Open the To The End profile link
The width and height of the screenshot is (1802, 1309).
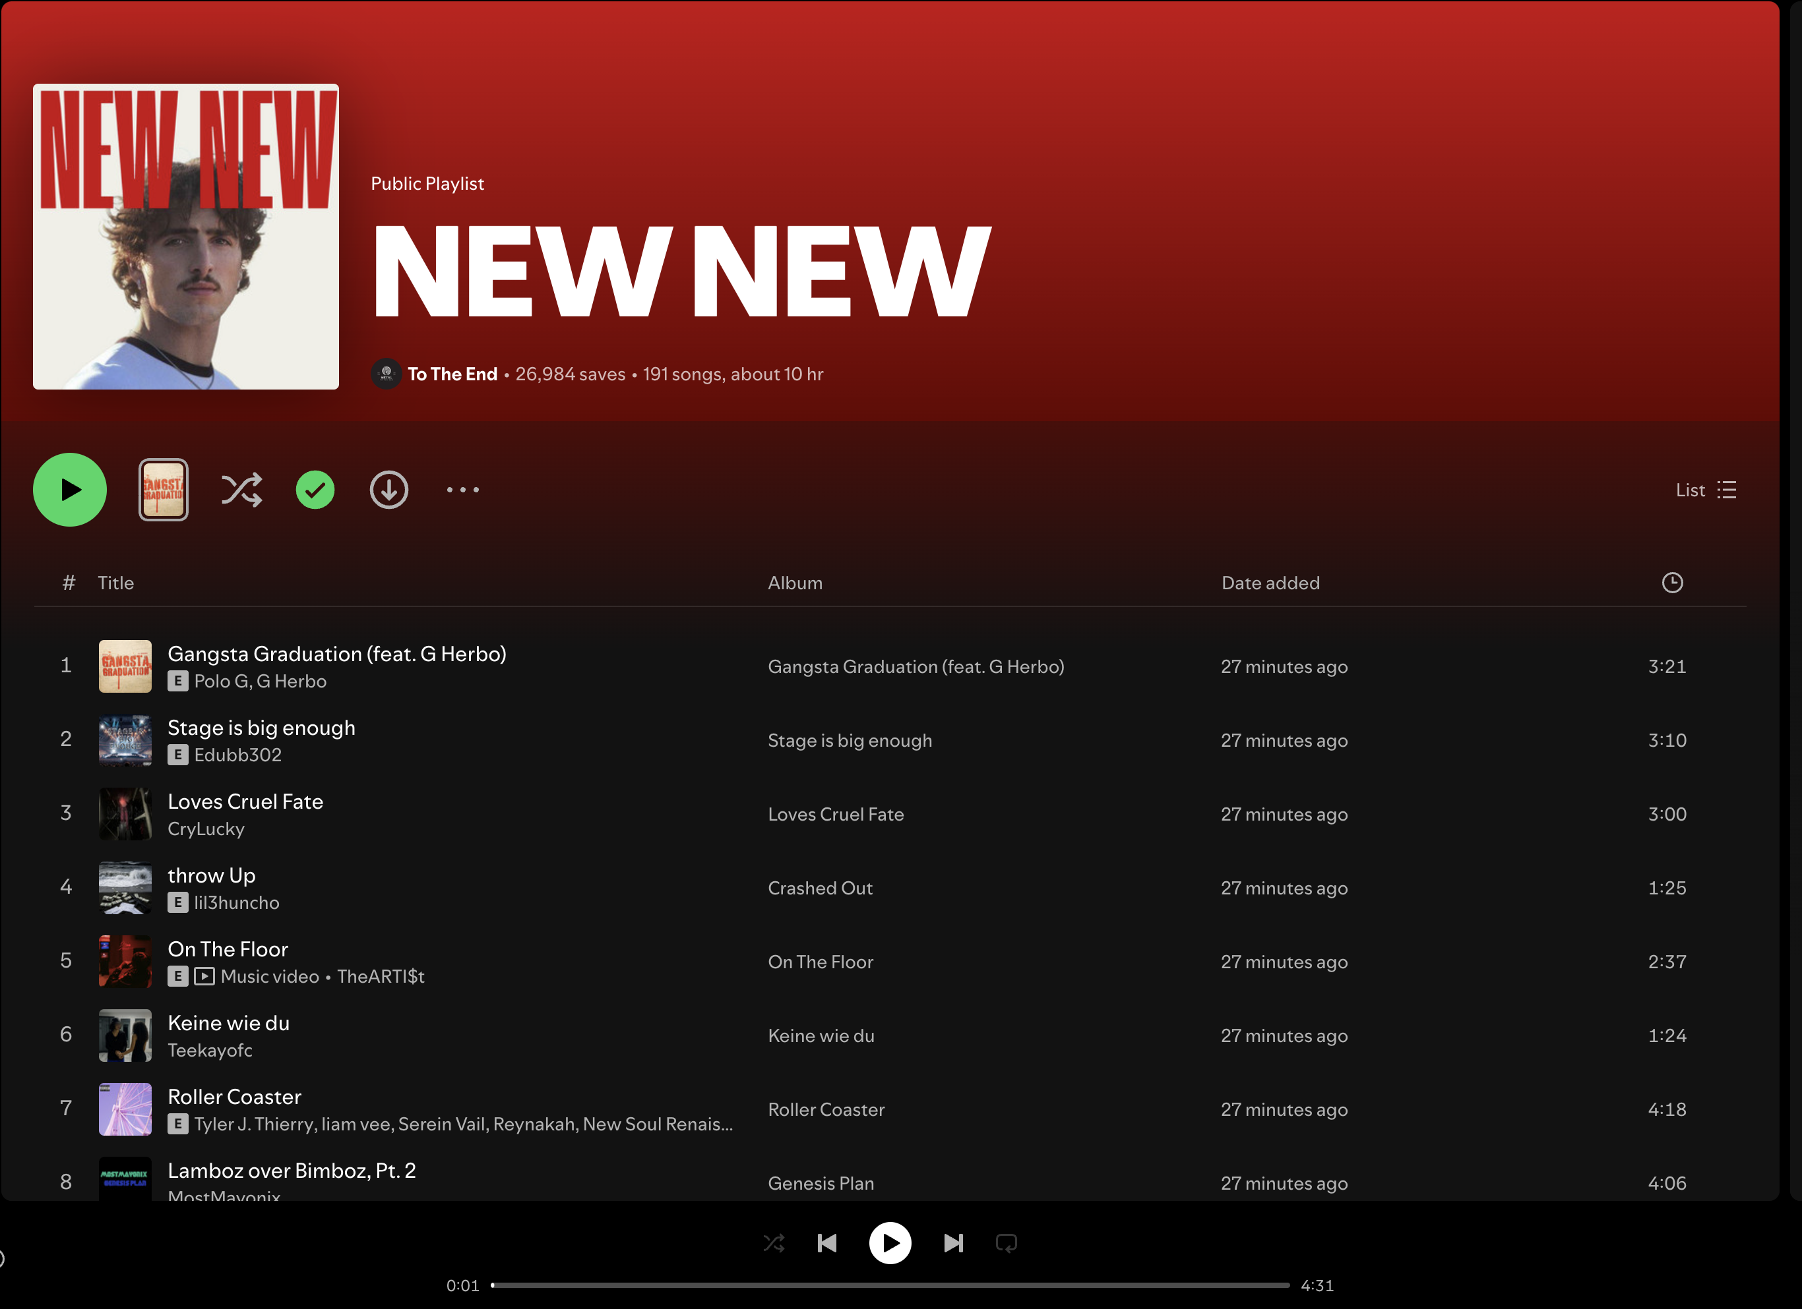[452, 374]
